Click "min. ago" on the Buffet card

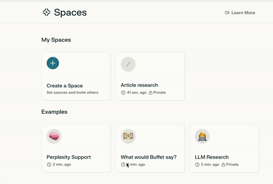(137, 164)
